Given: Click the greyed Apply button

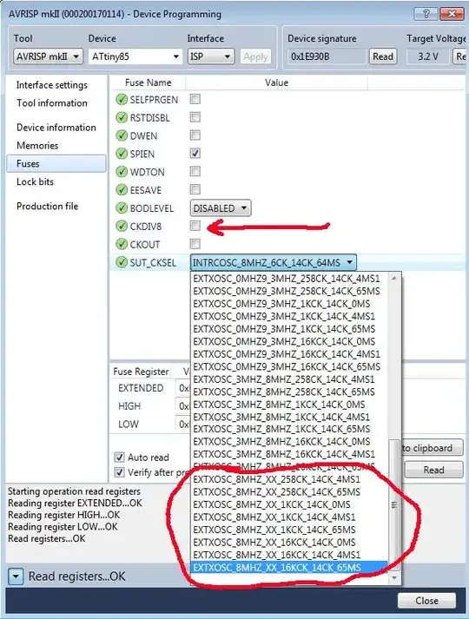Looking at the screenshot, I should click(x=255, y=56).
